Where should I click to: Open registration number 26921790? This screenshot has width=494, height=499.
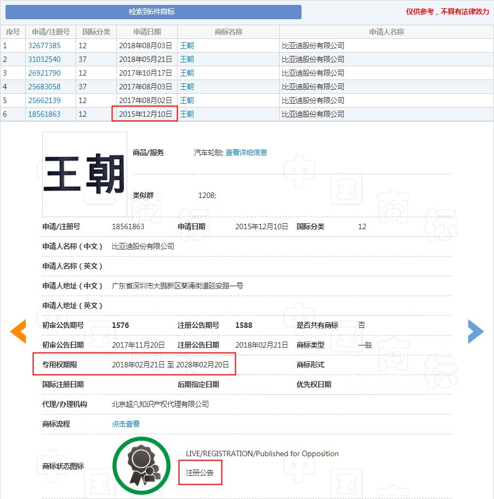44,73
